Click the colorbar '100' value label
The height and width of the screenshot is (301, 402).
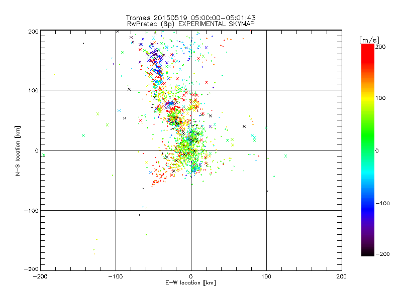coord(380,98)
